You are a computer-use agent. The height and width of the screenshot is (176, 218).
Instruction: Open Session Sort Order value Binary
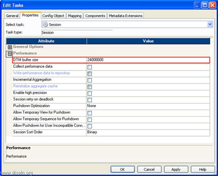[x=92, y=132]
